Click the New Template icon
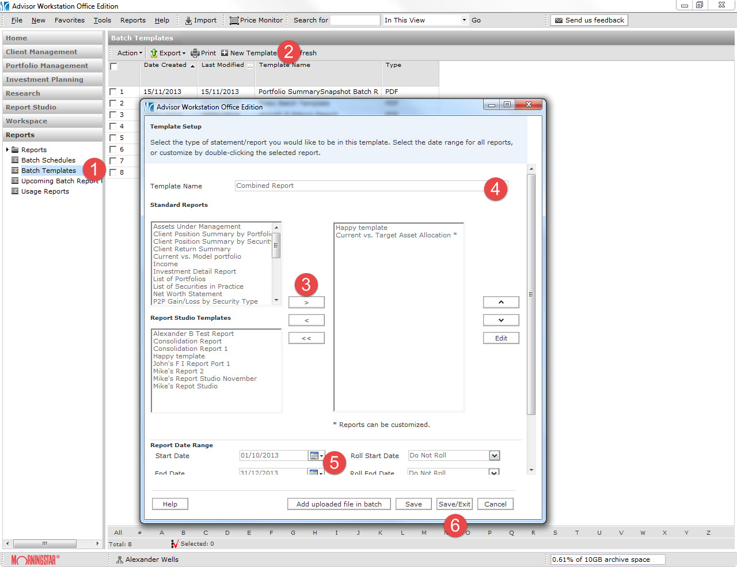The width and height of the screenshot is (737, 567). coord(225,53)
